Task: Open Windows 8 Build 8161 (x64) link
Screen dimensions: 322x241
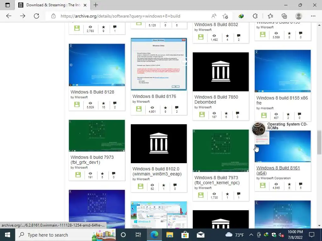Action: 278,170
